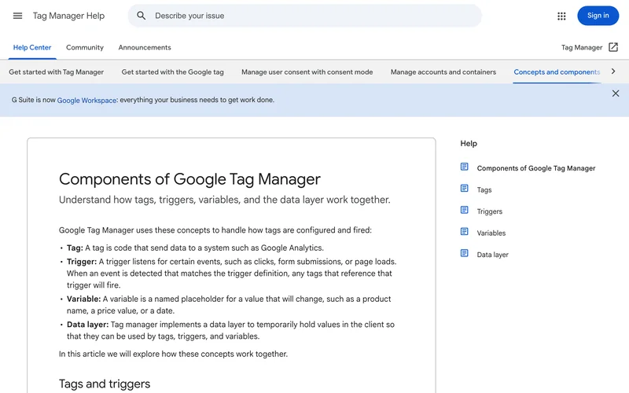Click the search magnifier icon
The width and height of the screenshot is (629, 393).
pos(141,16)
